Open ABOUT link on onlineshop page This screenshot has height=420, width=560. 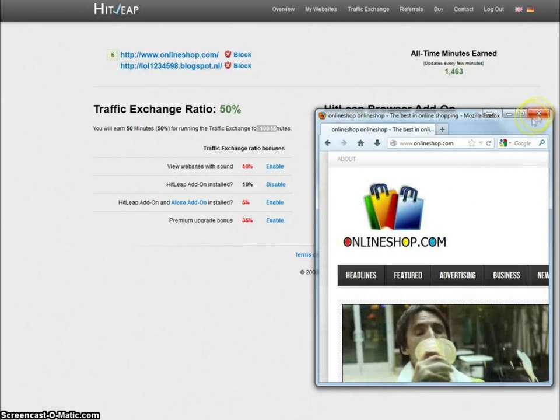coord(346,159)
